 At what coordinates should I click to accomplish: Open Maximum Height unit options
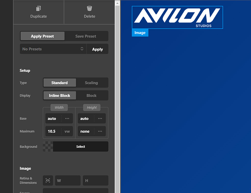(x=100, y=131)
